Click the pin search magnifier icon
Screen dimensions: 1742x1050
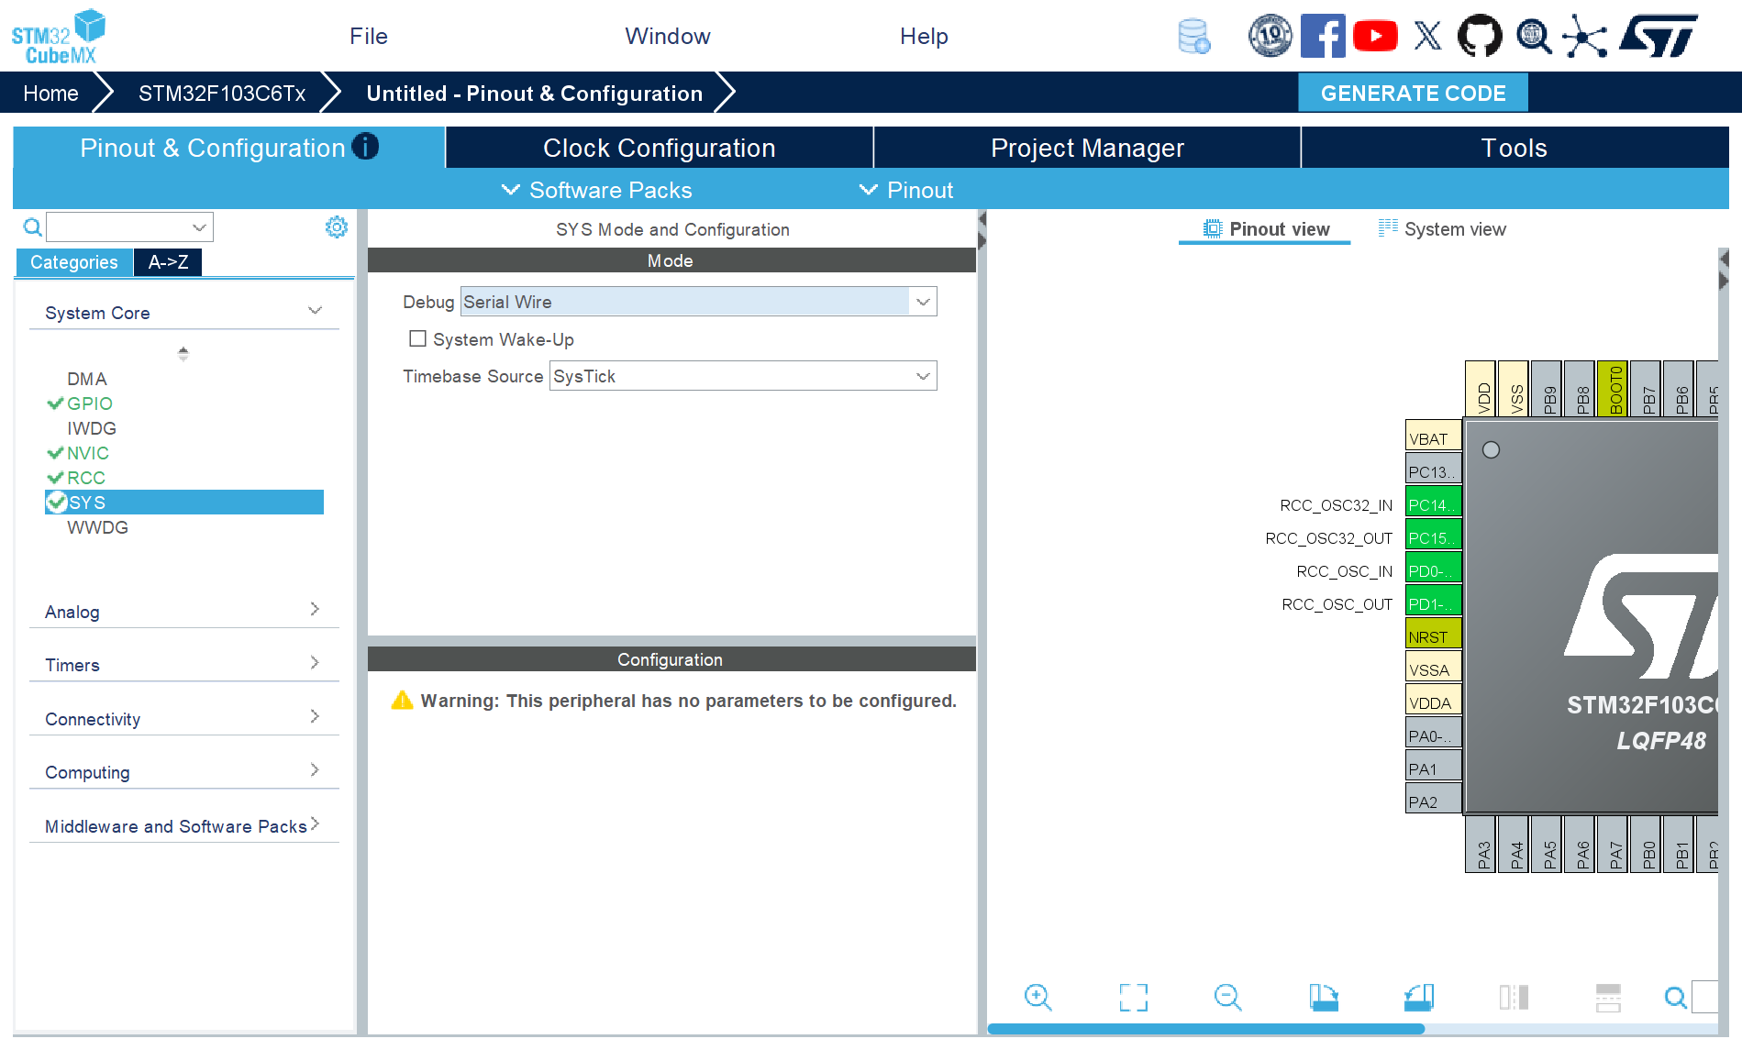(x=1675, y=997)
